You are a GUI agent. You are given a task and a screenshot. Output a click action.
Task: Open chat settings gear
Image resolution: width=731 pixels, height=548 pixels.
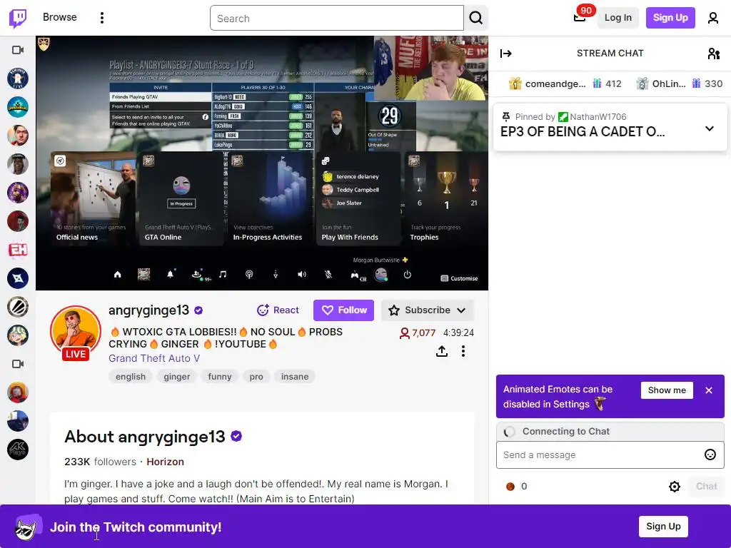pyautogui.click(x=674, y=487)
